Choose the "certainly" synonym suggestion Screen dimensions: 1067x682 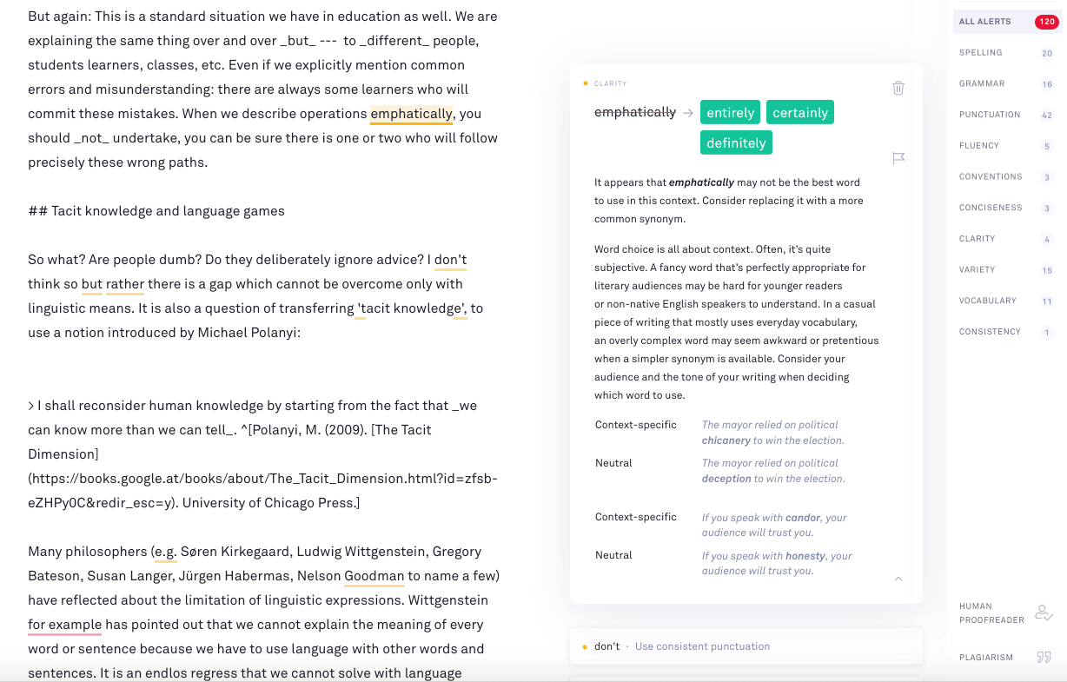point(799,112)
